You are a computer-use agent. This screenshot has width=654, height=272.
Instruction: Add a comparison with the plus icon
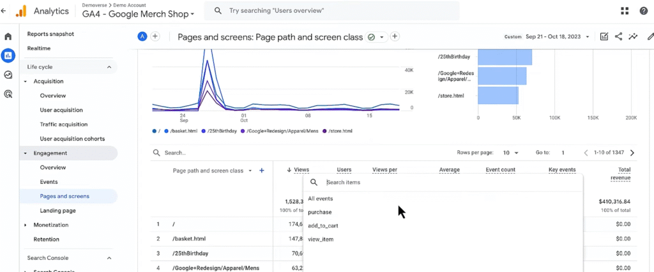(x=155, y=36)
